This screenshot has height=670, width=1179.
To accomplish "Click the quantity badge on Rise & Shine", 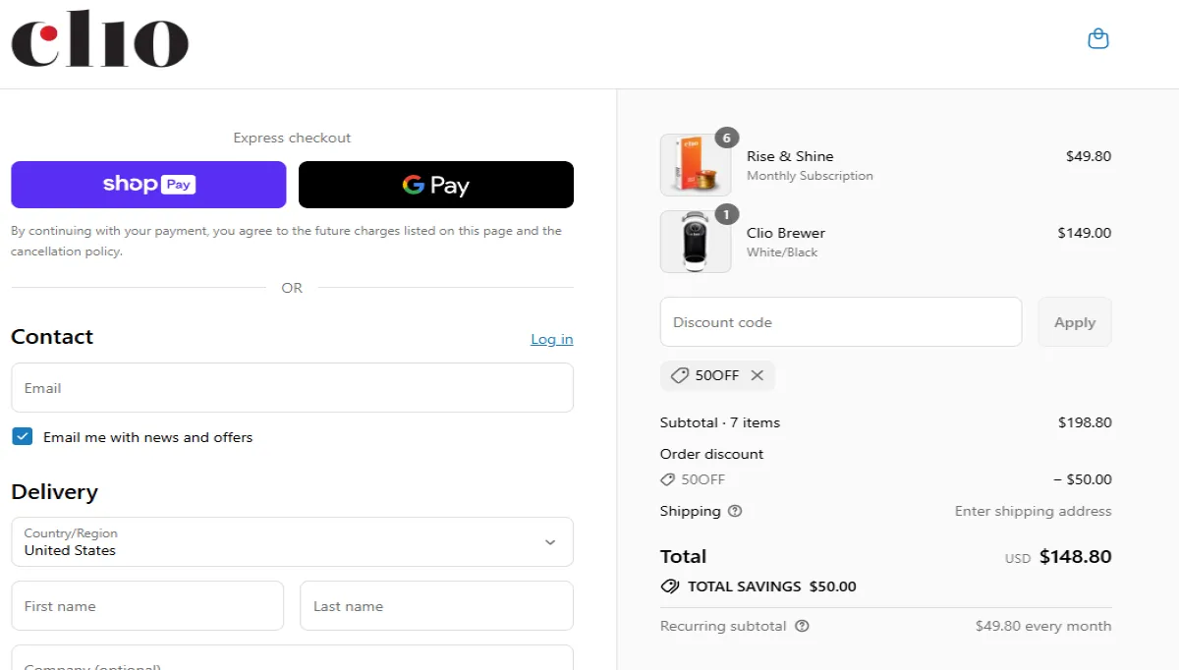I will click(x=726, y=138).
